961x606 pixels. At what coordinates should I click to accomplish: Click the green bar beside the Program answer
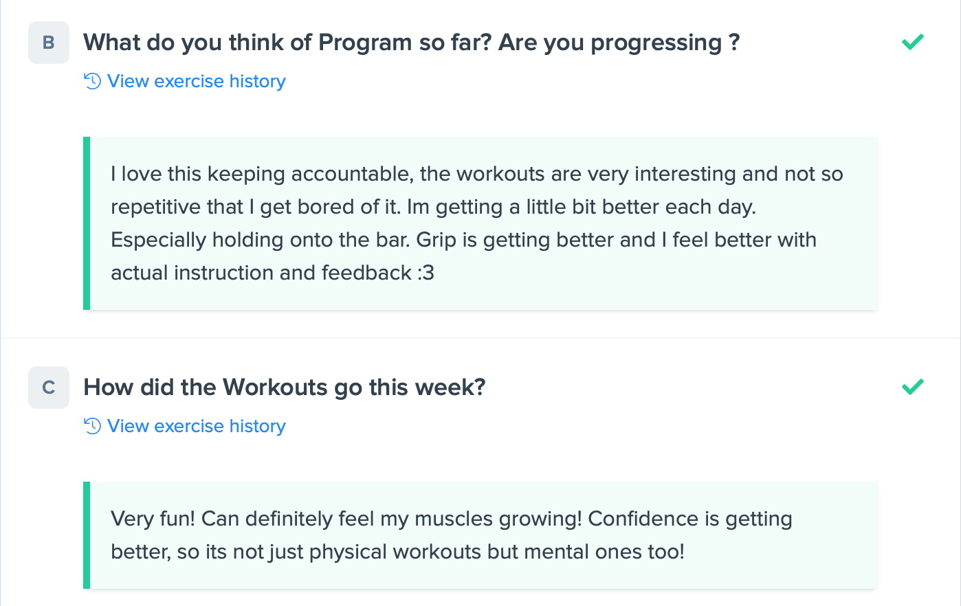tap(87, 223)
